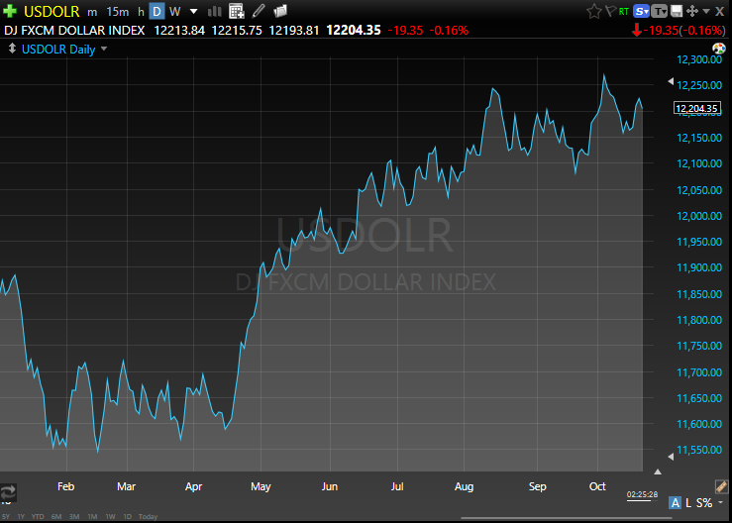
Task: Set the chart range to 1D
Action: (128, 516)
